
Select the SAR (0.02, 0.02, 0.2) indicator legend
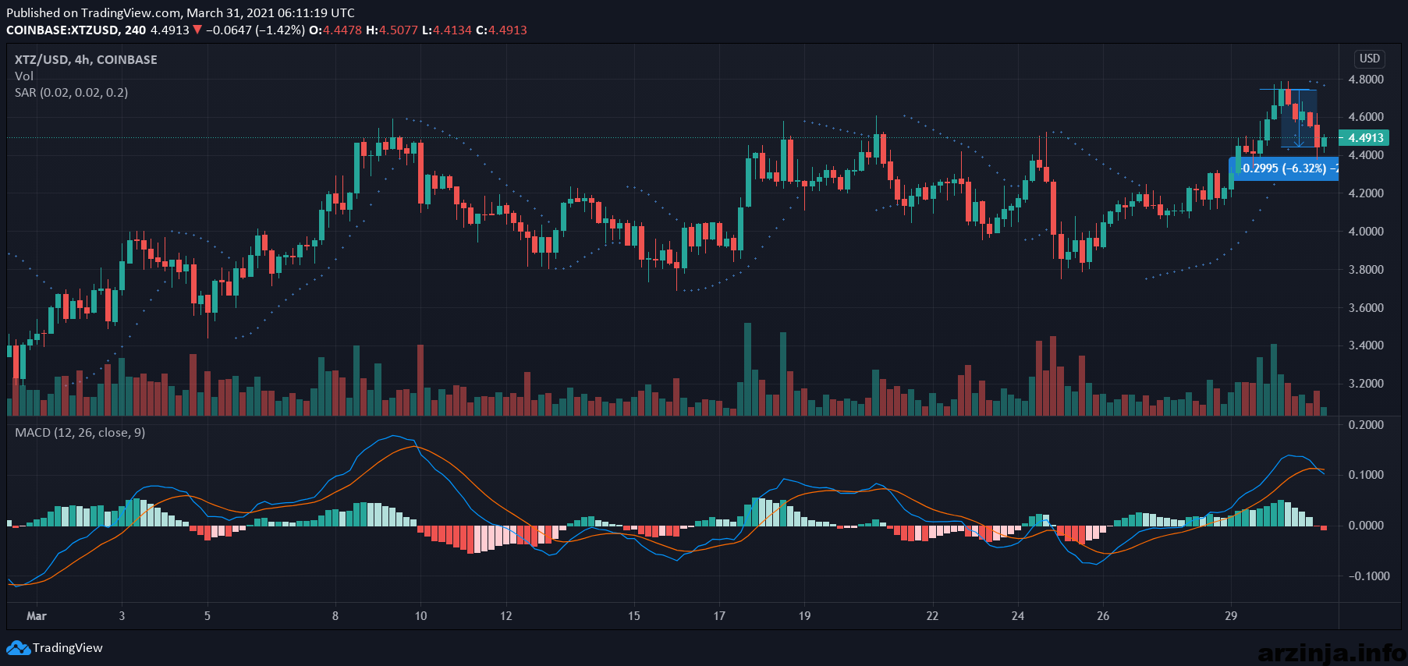coord(71,93)
